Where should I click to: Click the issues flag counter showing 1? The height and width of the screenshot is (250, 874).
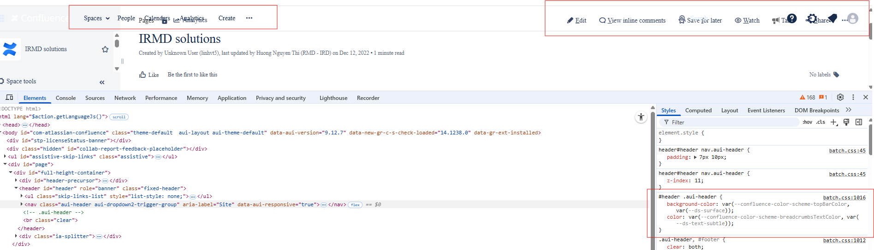tap(823, 98)
